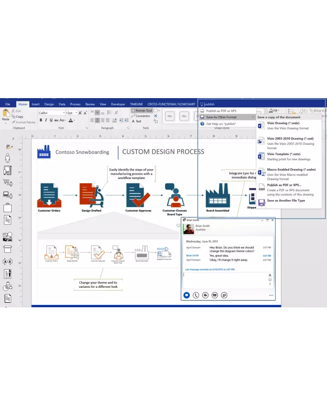327x406 pixels.
Task: Select Macro-Enabled Drawing (*.vsdm) option
Action: coord(289,174)
